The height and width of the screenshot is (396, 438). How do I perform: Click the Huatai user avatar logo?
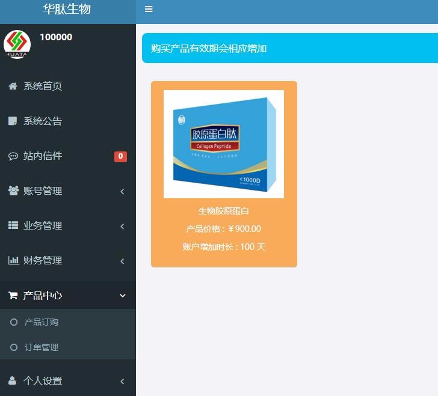(17, 44)
